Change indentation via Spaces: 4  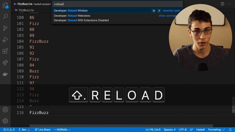coord(170,129)
